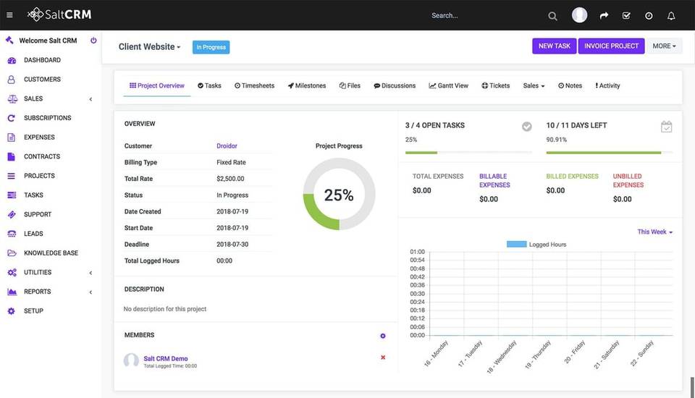Image resolution: width=695 pixels, height=398 pixels.
Task: Open the Timesheets tab
Action: [x=255, y=86]
